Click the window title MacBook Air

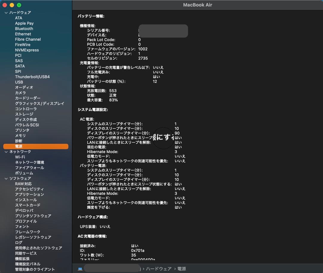(x=198, y=5)
